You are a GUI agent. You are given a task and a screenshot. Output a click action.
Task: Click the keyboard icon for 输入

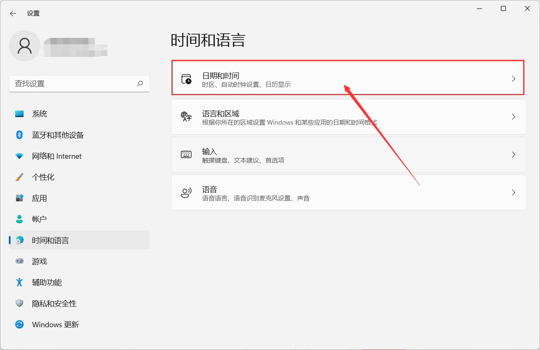click(x=186, y=155)
